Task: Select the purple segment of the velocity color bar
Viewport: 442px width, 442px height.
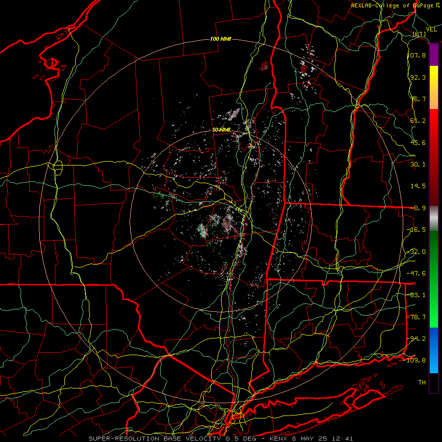Action: tap(434, 55)
